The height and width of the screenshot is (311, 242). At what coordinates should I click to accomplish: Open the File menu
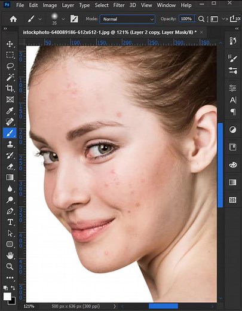(20, 5)
